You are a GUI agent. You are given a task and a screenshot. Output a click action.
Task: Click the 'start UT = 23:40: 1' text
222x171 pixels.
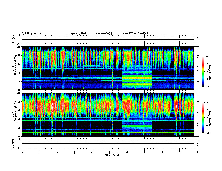coord(135,34)
